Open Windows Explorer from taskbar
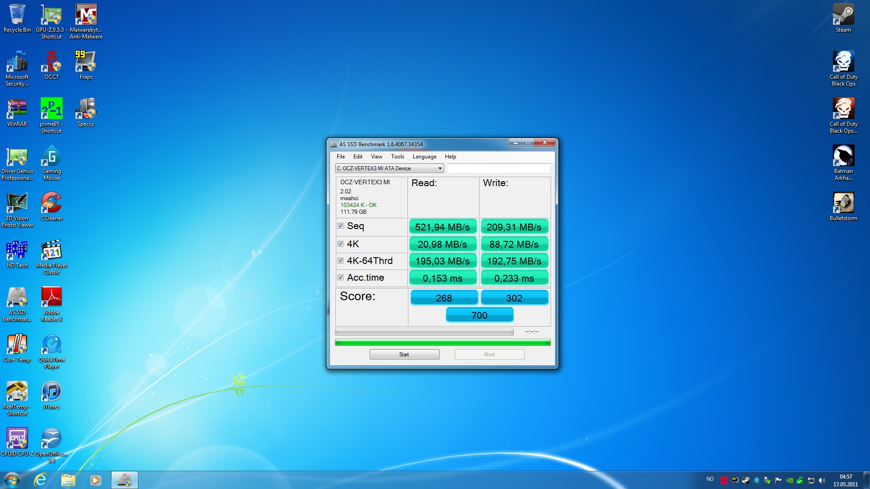 (x=68, y=480)
